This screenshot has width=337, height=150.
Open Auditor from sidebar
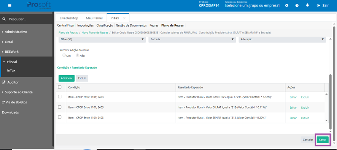point(13,82)
